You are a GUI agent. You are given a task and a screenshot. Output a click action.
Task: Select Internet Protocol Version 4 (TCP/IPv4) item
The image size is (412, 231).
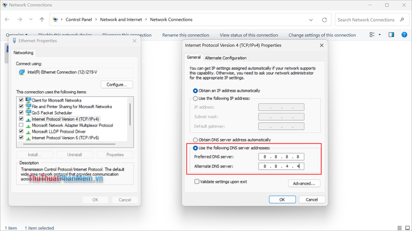tap(65, 119)
